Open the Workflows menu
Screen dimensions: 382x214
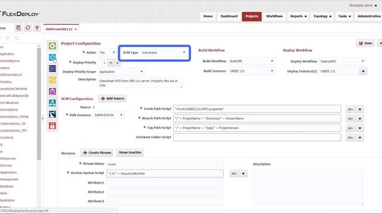coord(275,16)
